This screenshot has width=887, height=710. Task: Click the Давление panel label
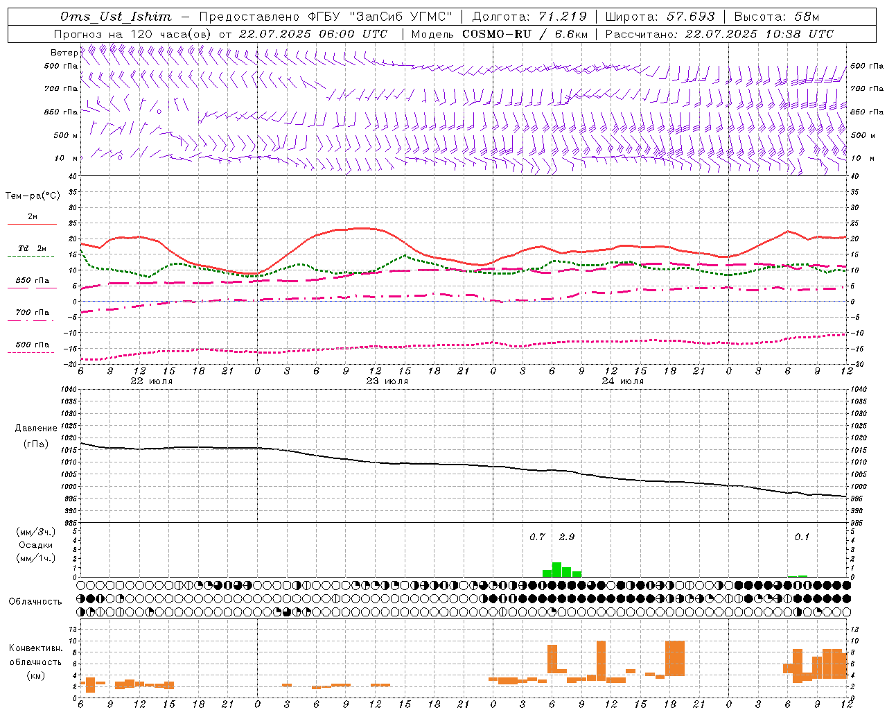[x=35, y=428]
